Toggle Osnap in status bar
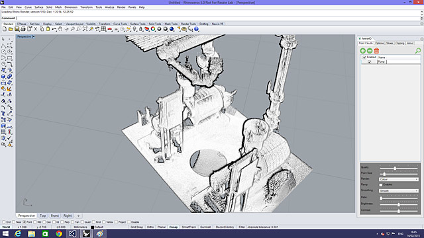Viewport: 424px width, 238px height. (174, 227)
